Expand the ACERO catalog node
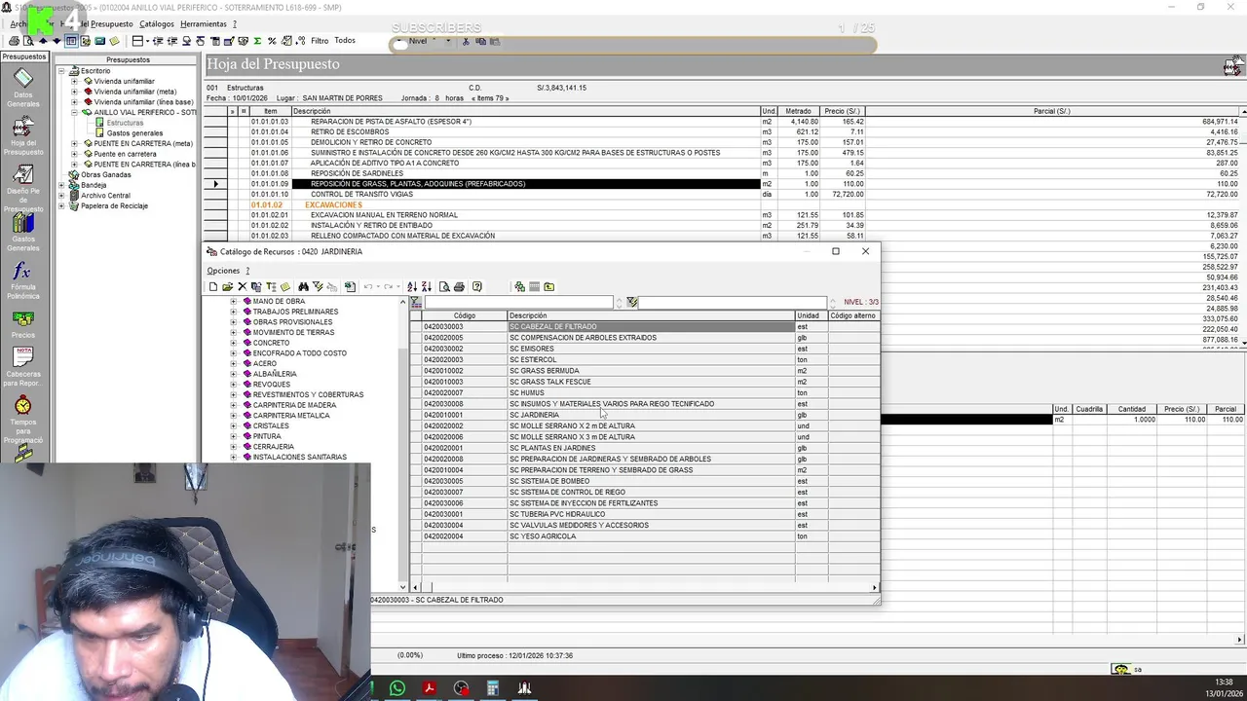1247x701 pixels. [x=234, y=364]
